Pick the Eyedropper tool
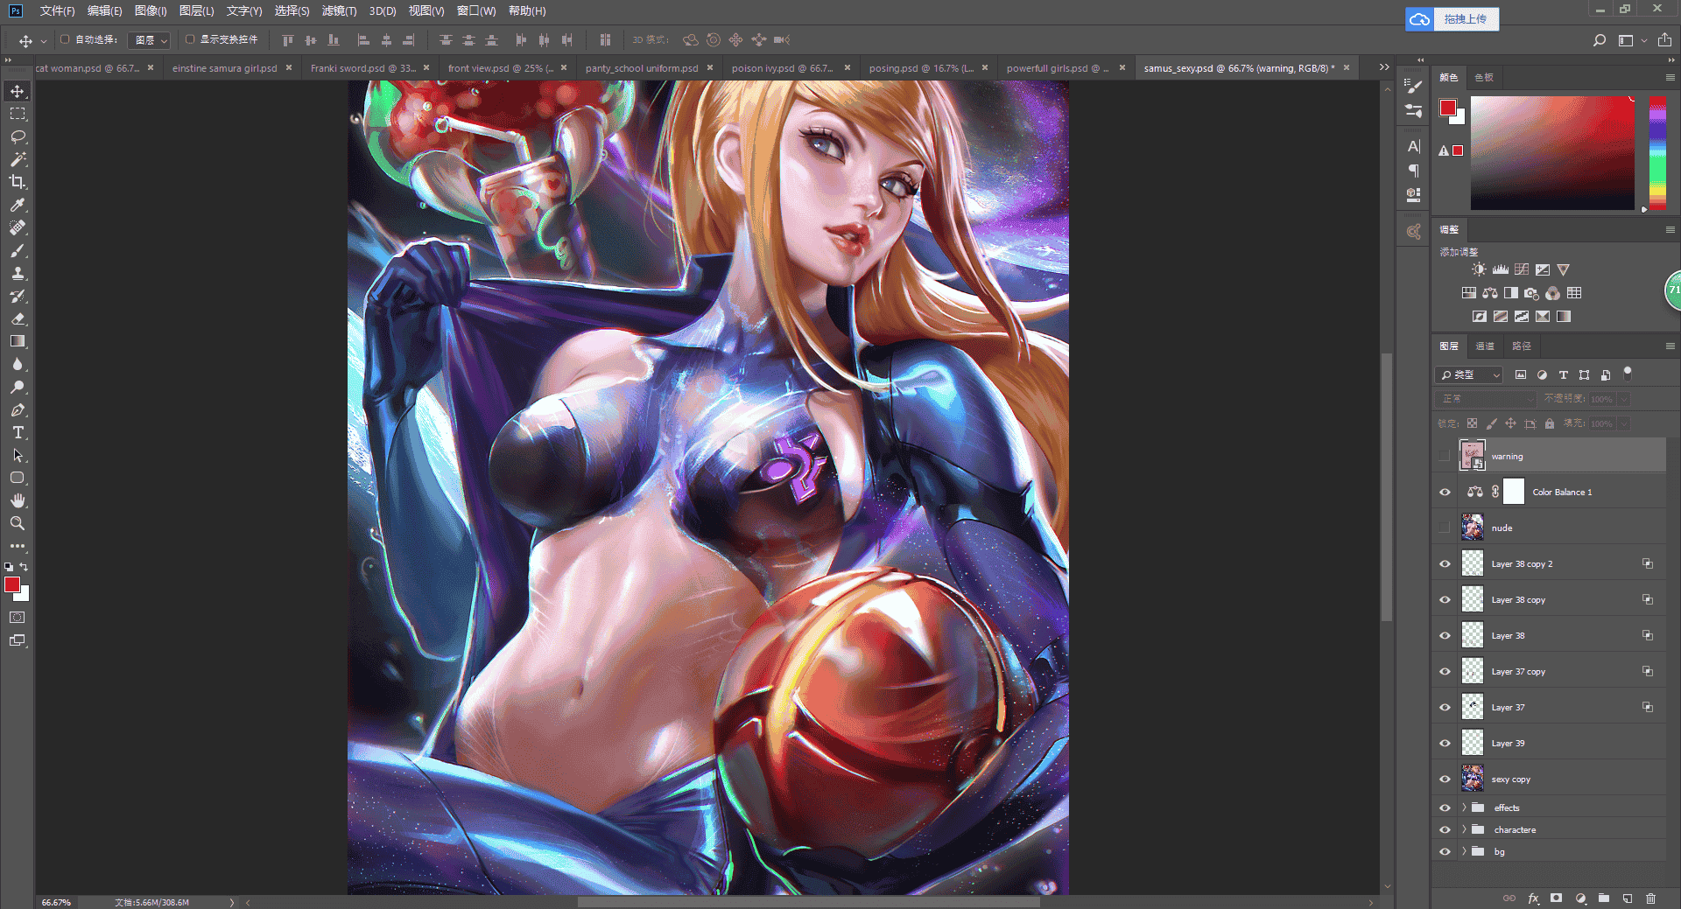Image resolution: width=1681 pixels, height=909 pixels. coord(18,205)
